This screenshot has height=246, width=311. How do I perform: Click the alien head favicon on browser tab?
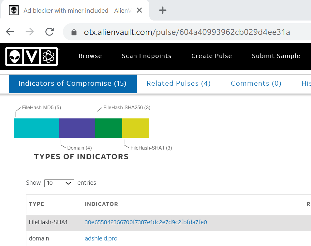tap(13, 10)
